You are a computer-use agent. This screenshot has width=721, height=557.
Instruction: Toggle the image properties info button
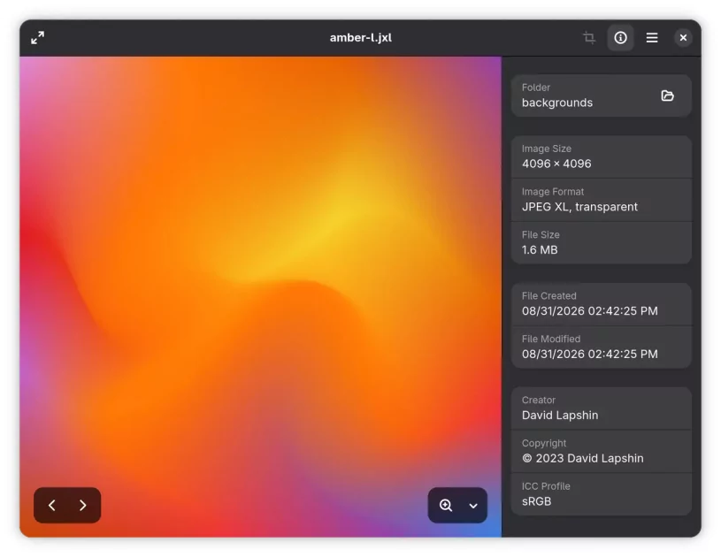click(620, 38)
